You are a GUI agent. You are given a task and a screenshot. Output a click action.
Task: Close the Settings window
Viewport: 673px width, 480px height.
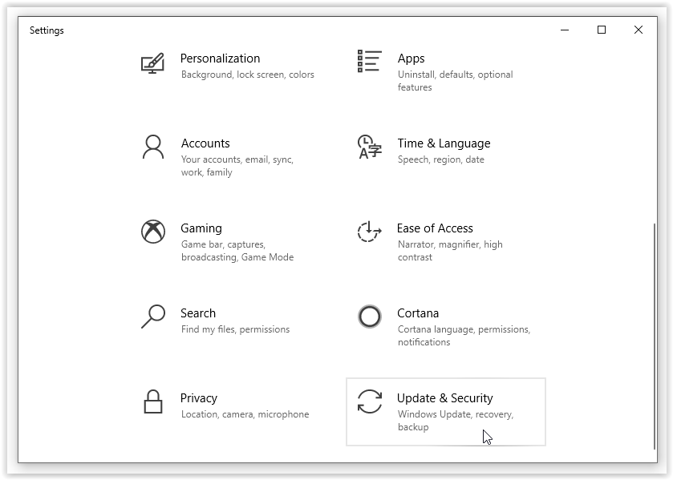(x=639, y=30)
